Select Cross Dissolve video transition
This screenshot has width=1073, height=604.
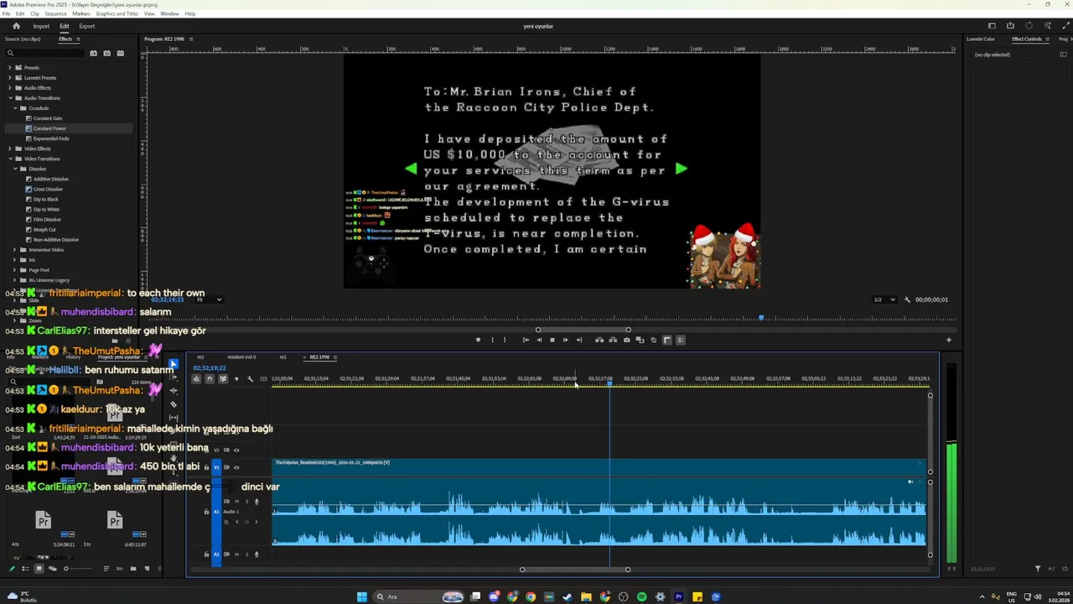coord(49,189)
